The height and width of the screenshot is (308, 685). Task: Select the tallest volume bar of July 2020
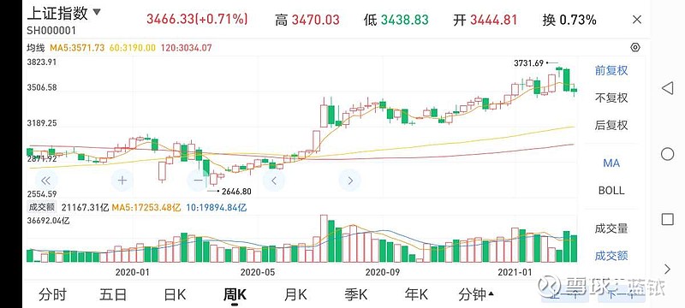point(324,238)
